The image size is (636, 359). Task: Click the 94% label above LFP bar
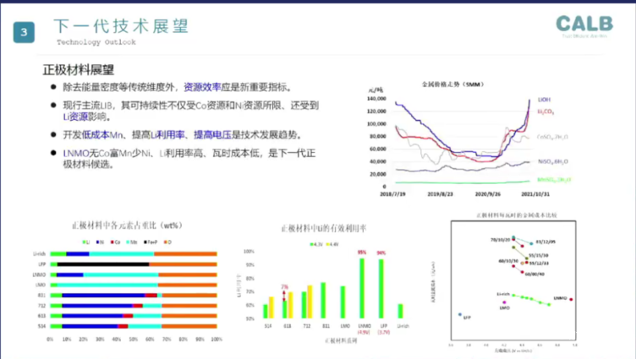pos(381,253)
